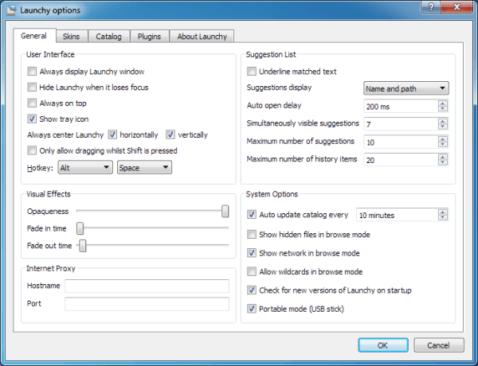
Task: Open the Plugins tab
Action: [149, 37]
